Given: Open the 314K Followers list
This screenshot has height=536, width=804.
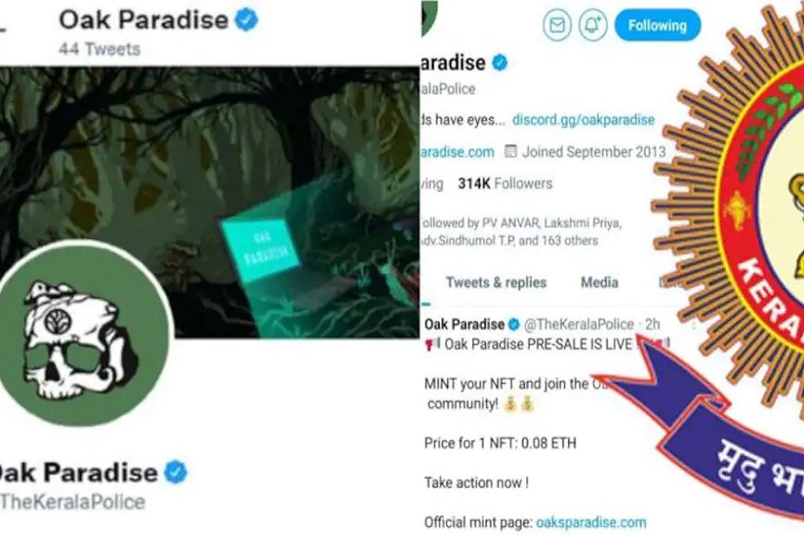Looking at the screenshot, I should pos(505,183).
